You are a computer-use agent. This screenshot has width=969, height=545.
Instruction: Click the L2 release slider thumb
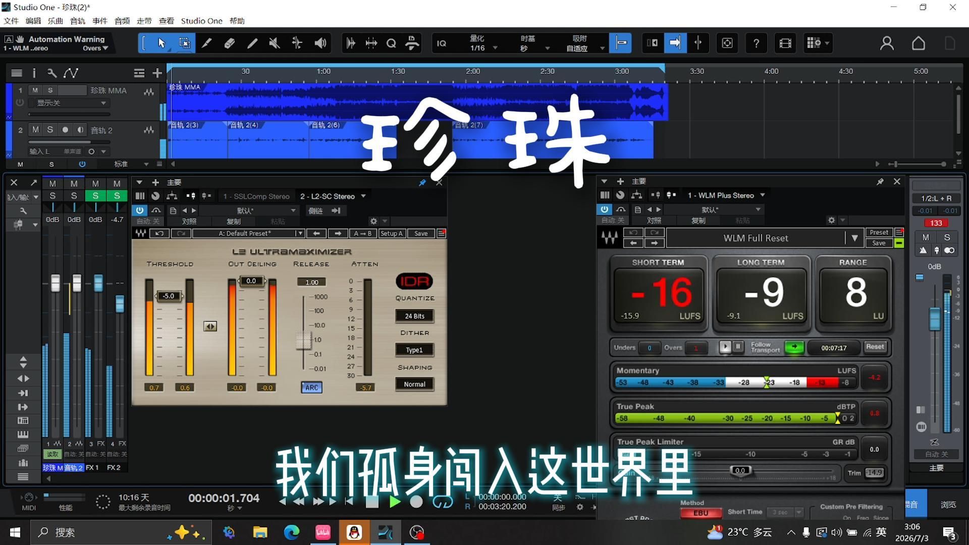click(x=304, y=340)
